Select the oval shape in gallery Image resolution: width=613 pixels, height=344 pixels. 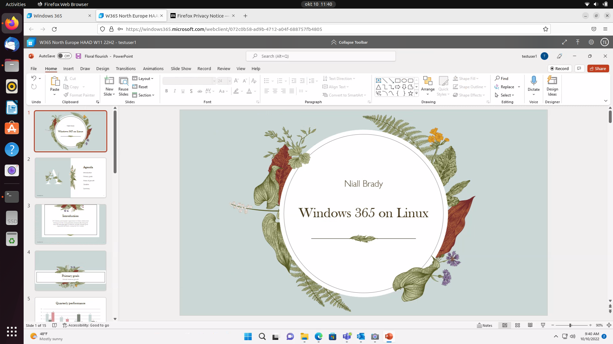pos(404,81)
